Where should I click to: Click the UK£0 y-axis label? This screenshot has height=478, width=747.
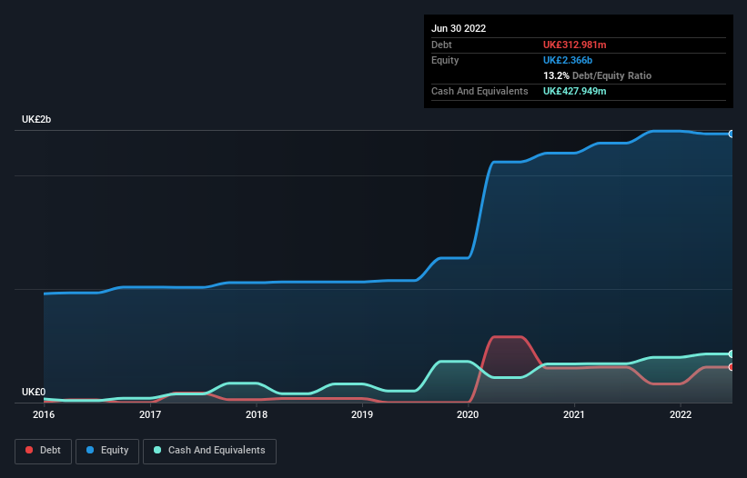(x=34, y=392)
